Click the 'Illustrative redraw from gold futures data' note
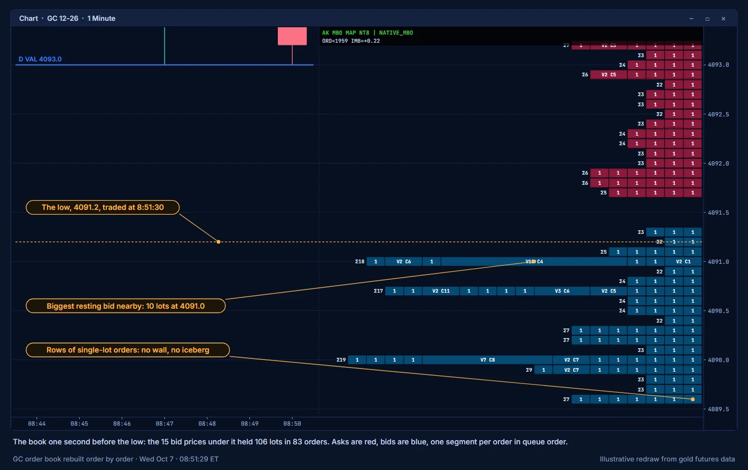The height and width of the screenshot is (470, 748). click(667, 459)
